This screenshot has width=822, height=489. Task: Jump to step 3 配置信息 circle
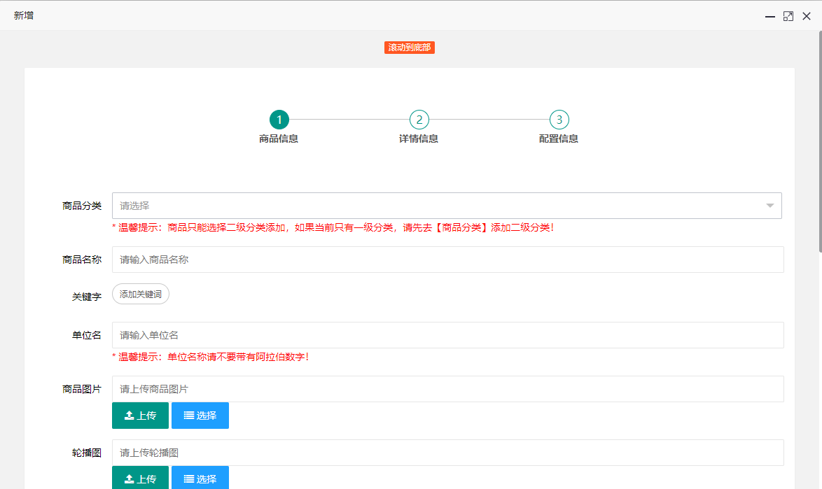pyautogui.click(x=559, y=120)
